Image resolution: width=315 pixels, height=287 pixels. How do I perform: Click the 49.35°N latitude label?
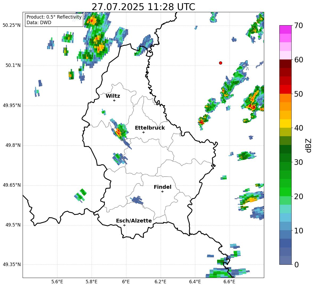point(11,264)
